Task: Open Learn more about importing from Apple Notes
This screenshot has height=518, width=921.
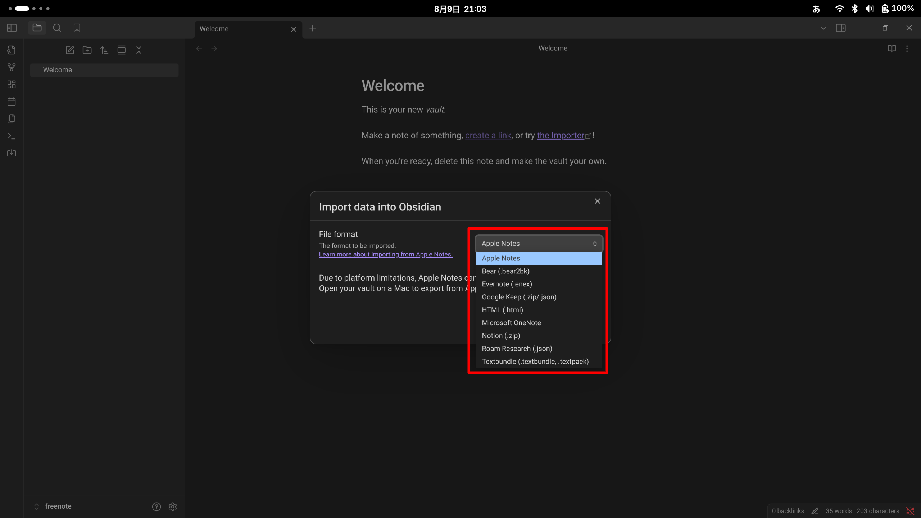Action: [x=386, y=254]
